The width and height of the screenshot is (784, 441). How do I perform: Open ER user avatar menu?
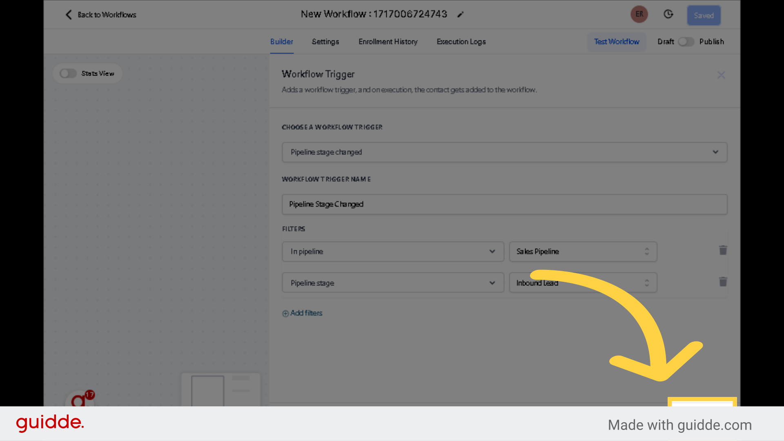(x=639, y=14)
